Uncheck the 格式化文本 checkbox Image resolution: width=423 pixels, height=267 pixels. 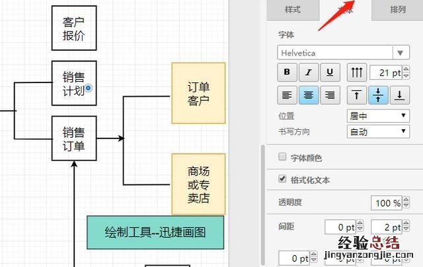282,179
